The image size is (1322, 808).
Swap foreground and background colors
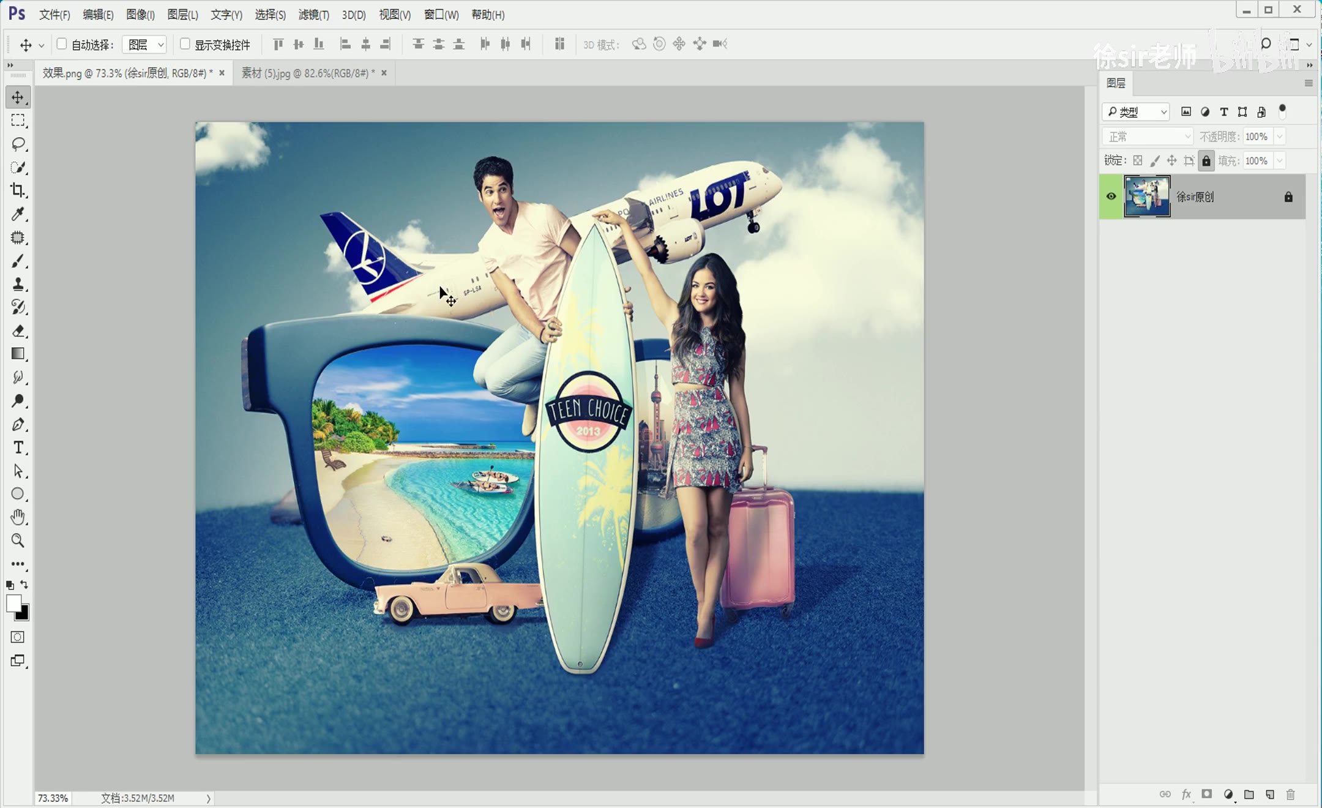[24, 585]
